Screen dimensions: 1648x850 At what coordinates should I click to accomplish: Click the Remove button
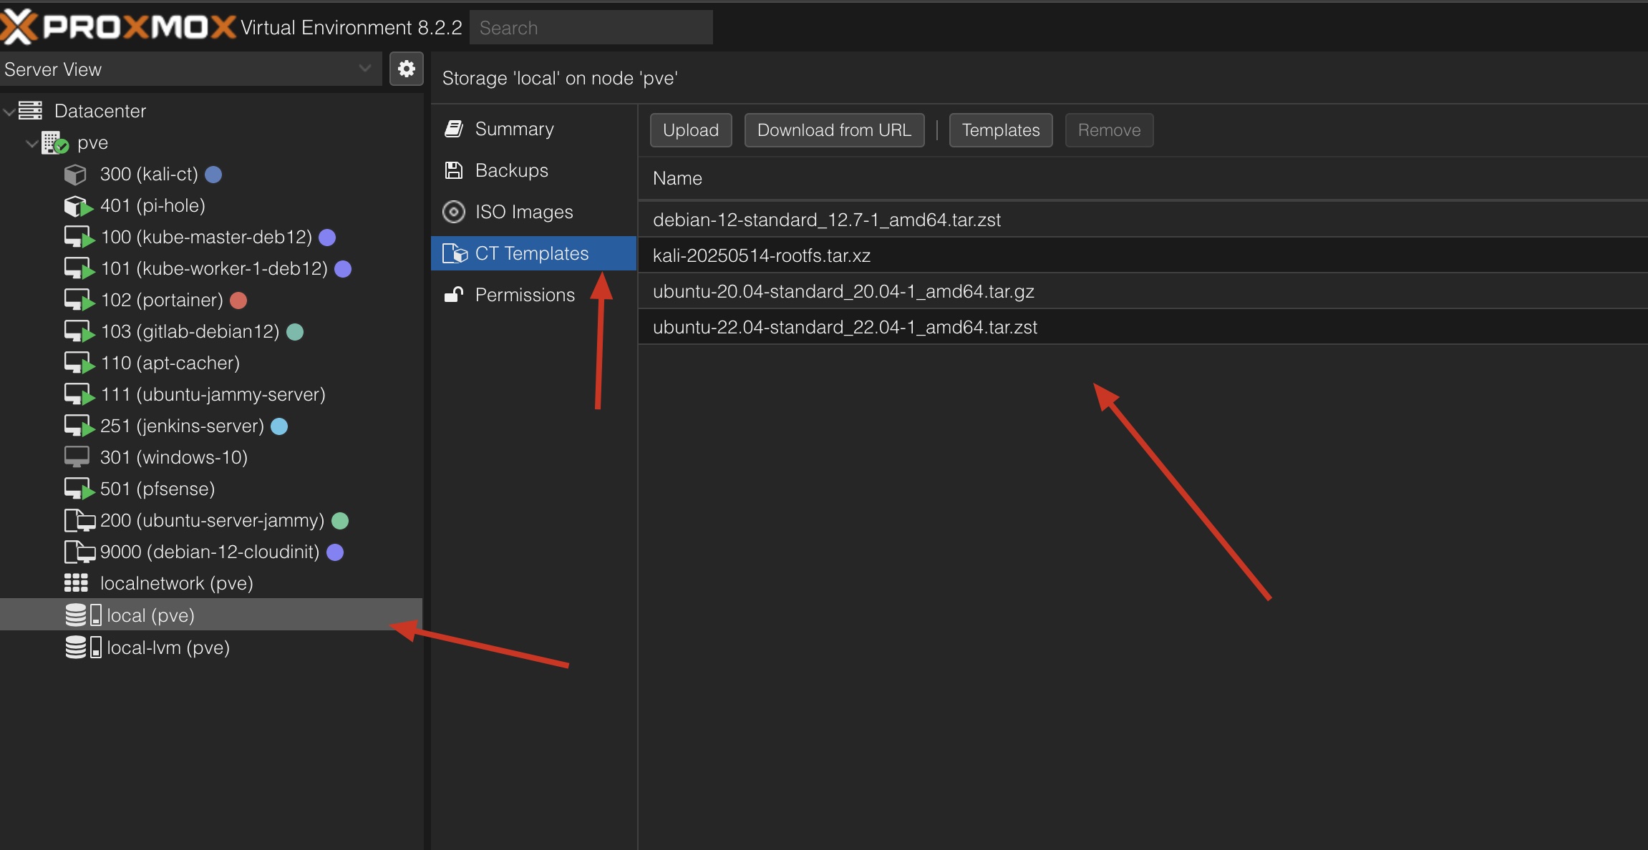(x=1109, y=130)
